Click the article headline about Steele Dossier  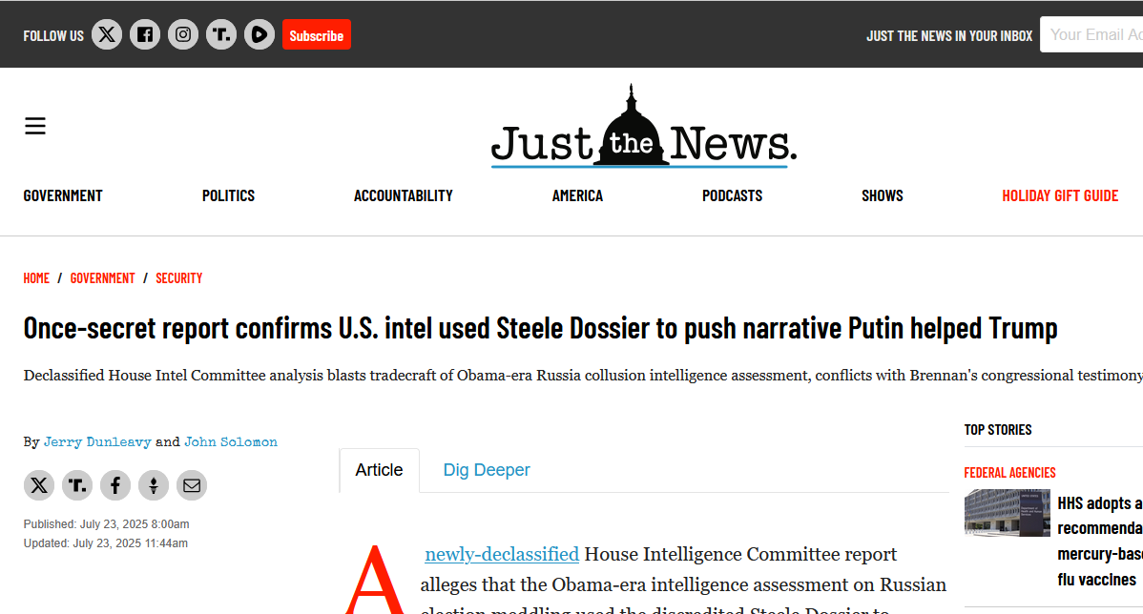point(540,329)
